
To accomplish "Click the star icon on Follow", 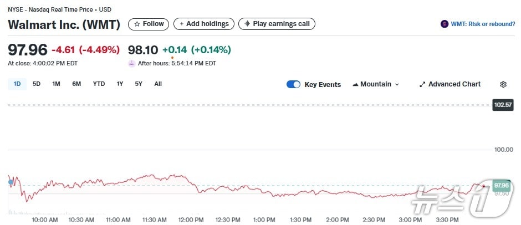I will (x=137, y=24).
